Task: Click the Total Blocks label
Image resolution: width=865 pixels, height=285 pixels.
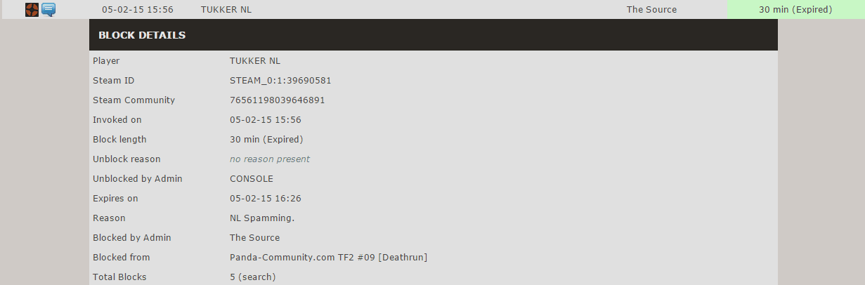Action: click(119, 277)
